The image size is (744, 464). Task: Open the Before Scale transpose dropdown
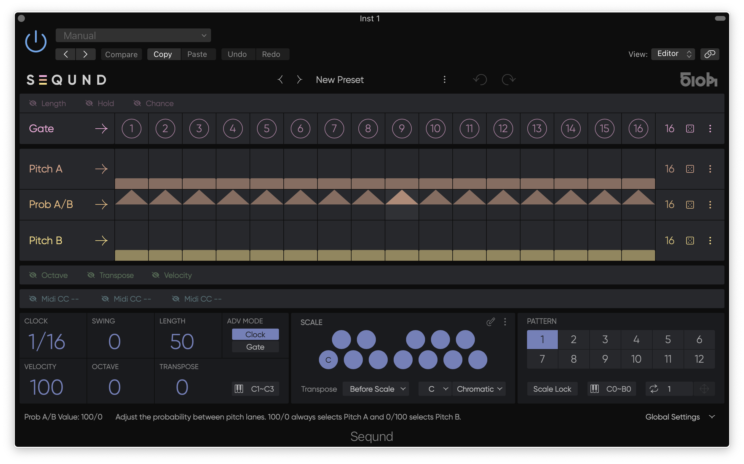(x=376, y=389)
